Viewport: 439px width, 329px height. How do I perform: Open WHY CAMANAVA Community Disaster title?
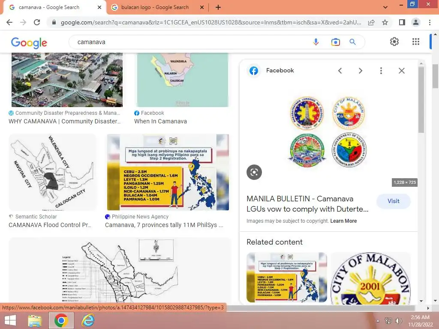(65, 121)
